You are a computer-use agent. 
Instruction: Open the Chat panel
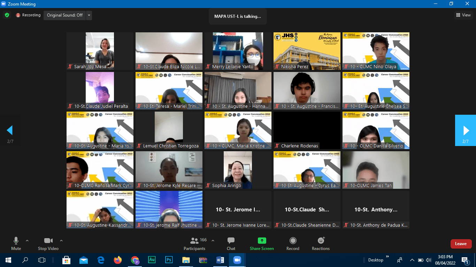(x=231, y=244)
